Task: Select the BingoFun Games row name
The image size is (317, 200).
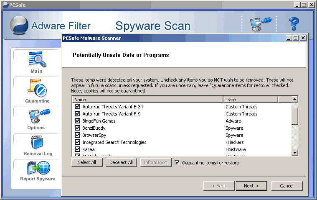Action: pyautogui.click(x=99, y=121)
